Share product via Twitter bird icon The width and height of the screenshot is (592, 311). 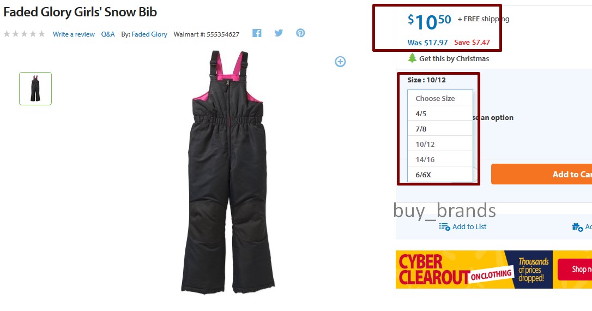[279, 33]
